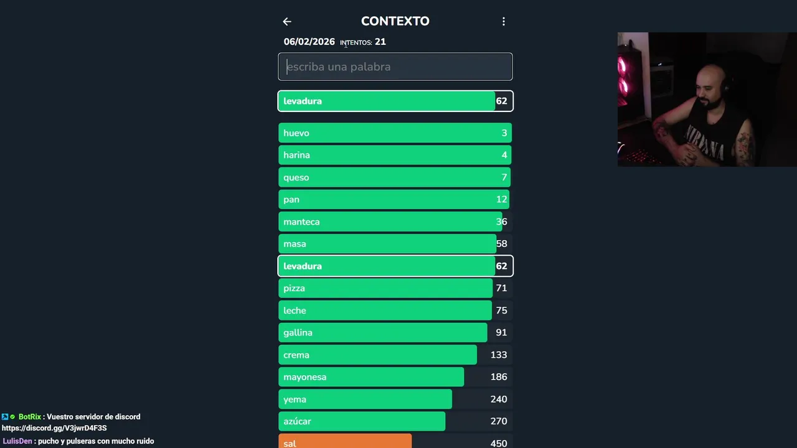Select the manteca guess bar

pos(395,222)
